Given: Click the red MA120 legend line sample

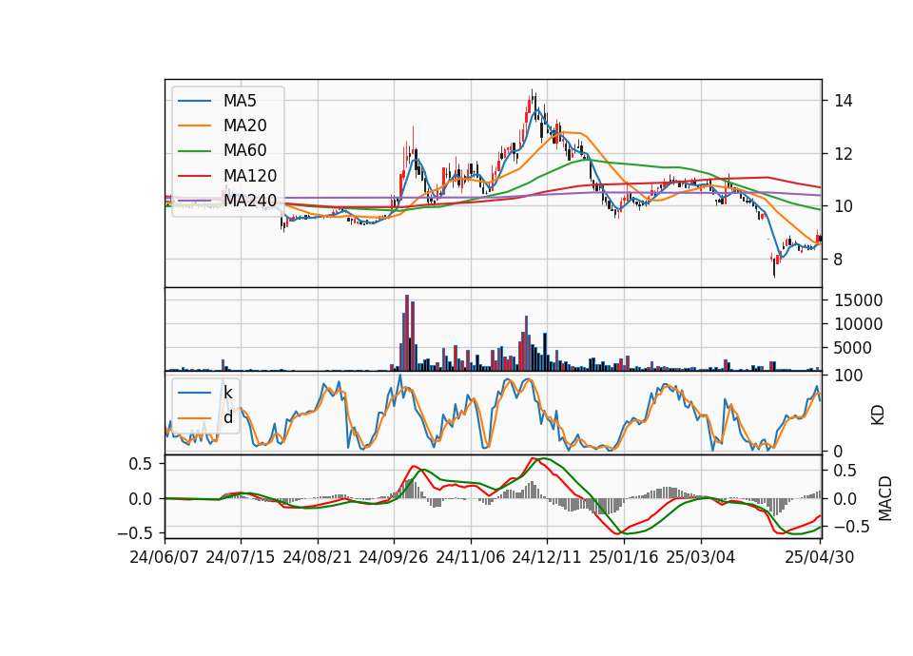Looking at the screenshot, I should (194, 176).
